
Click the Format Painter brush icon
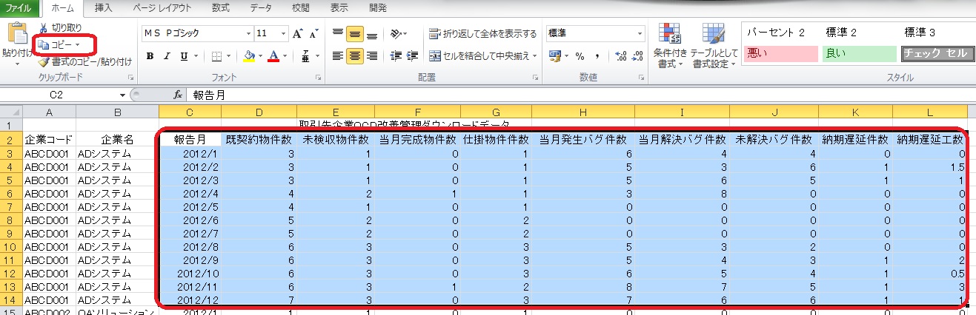(x=43, y=61)
